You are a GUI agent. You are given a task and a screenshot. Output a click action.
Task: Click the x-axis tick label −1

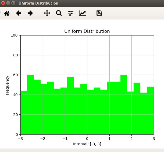click(x=65, y=139)
